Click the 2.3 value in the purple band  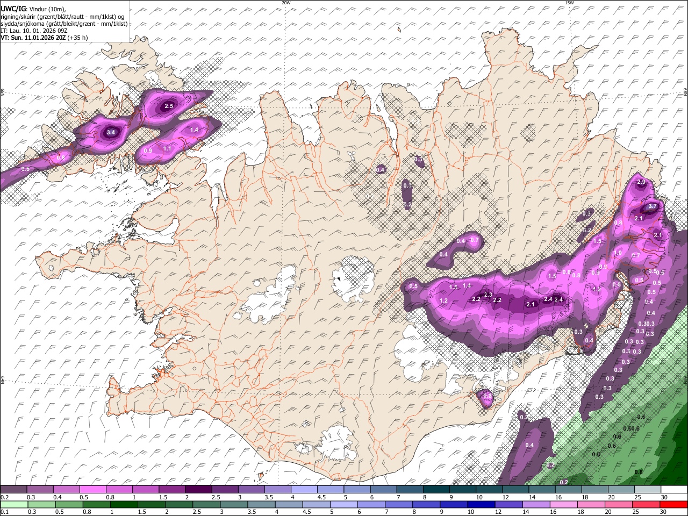point(488,295)
